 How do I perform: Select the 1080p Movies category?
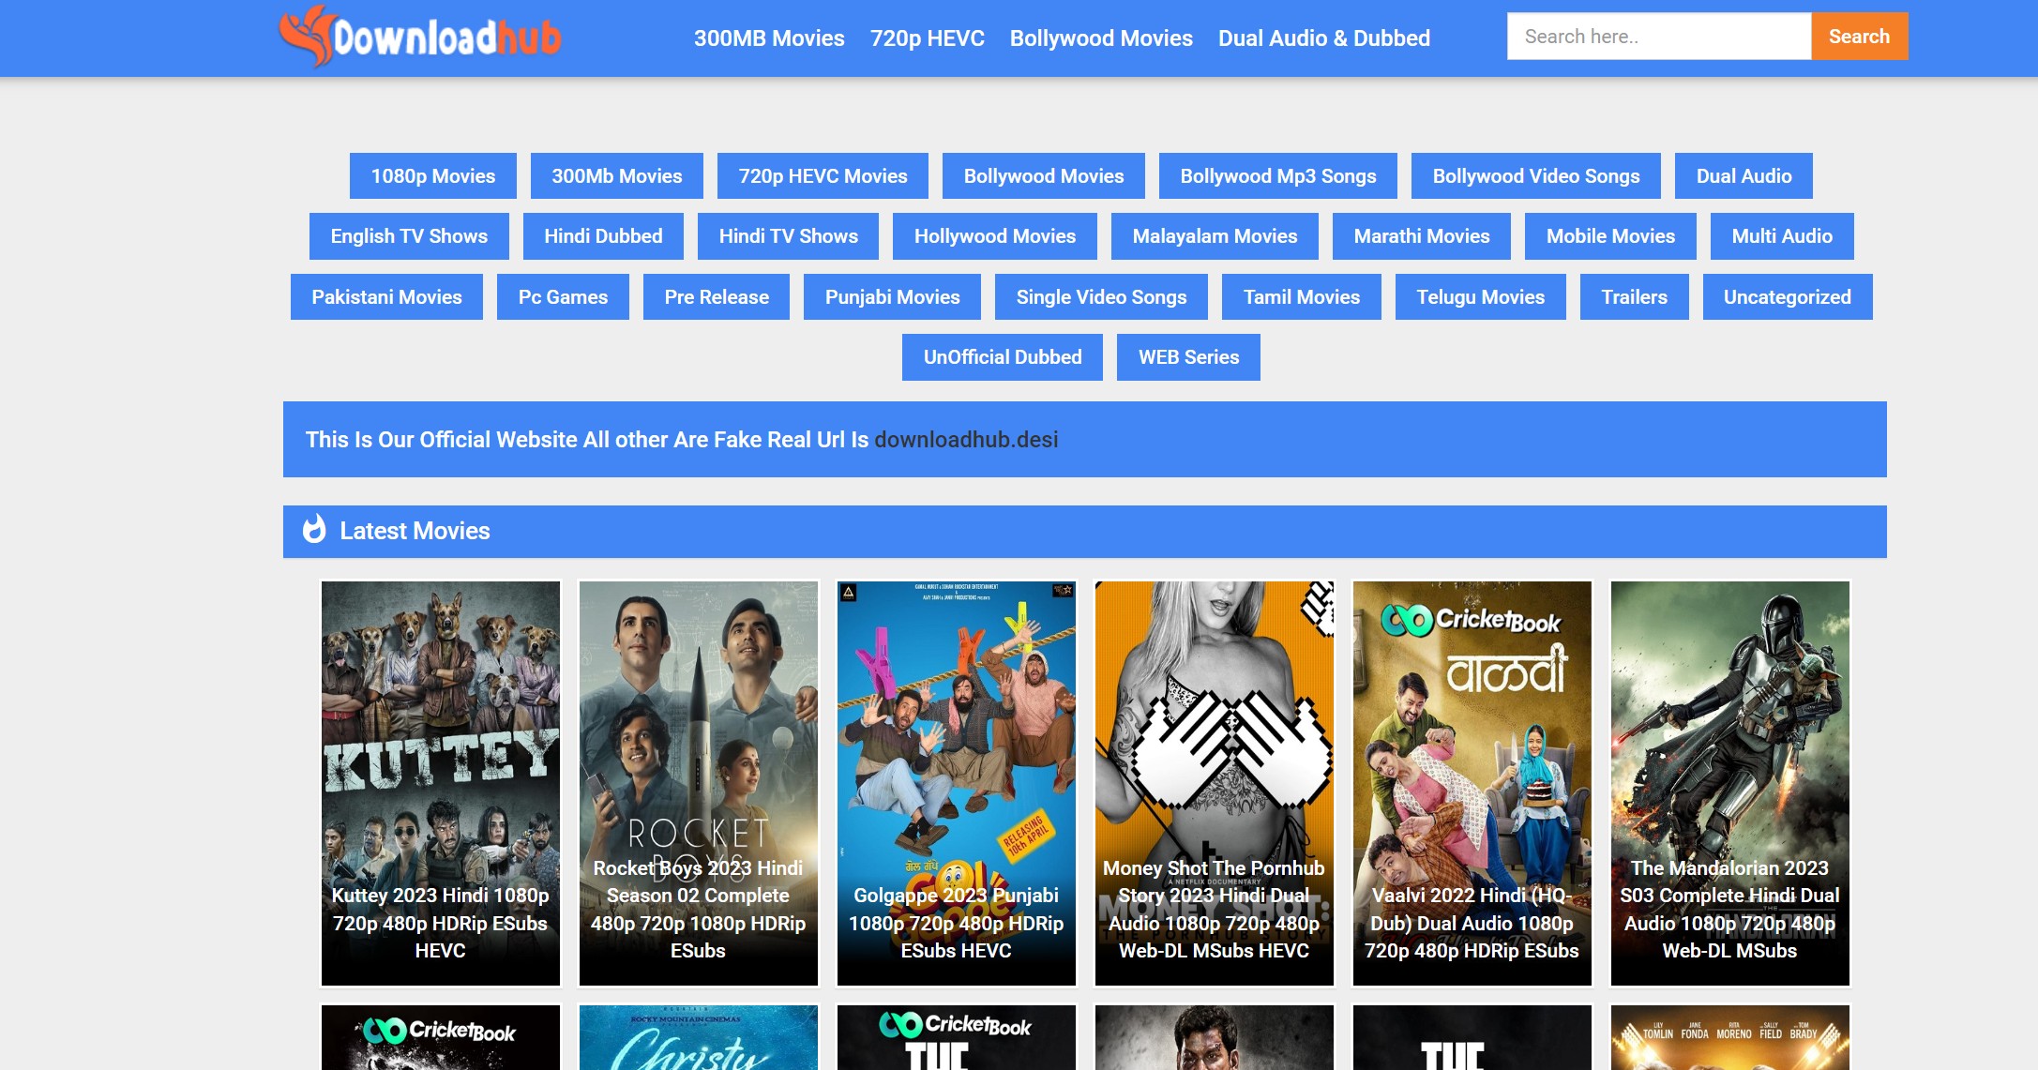pyautogui.click(x=433, y=176)
